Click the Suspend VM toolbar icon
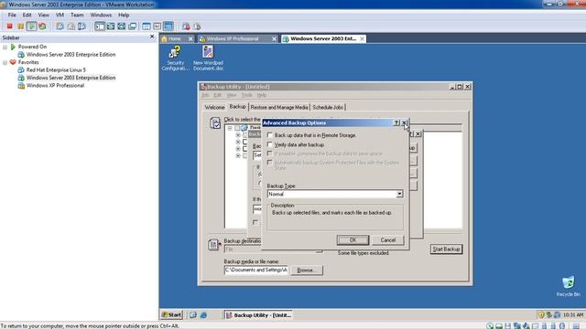The image size is (586, 329). point(20,27)
